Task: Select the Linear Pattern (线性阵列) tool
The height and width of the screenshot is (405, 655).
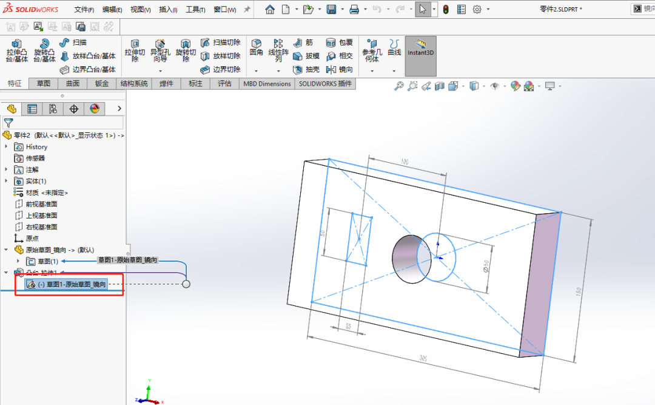Action: click(278, 50)
